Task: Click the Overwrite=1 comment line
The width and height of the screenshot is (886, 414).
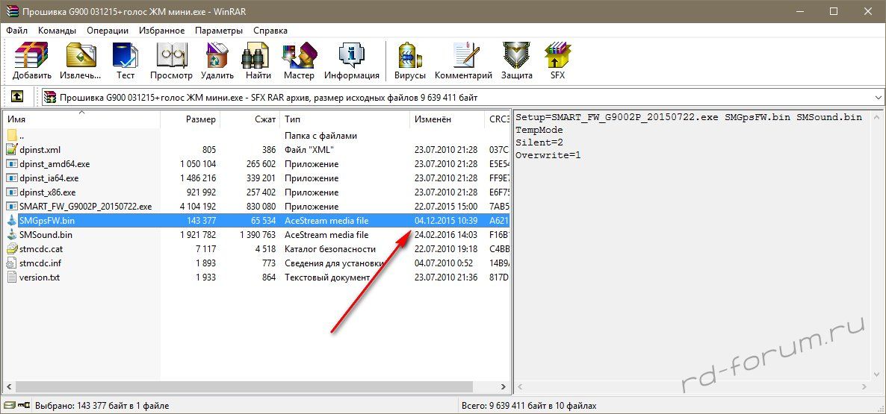Action: (548, 154)
